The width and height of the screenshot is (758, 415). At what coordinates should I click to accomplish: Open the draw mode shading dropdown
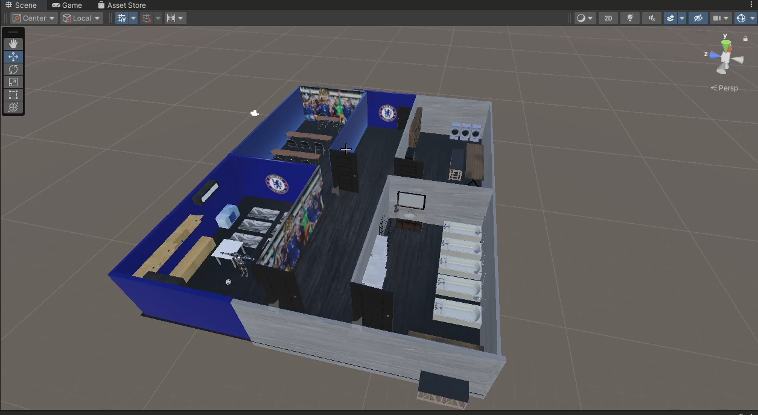pyautogui.click(x=584, y=18)
